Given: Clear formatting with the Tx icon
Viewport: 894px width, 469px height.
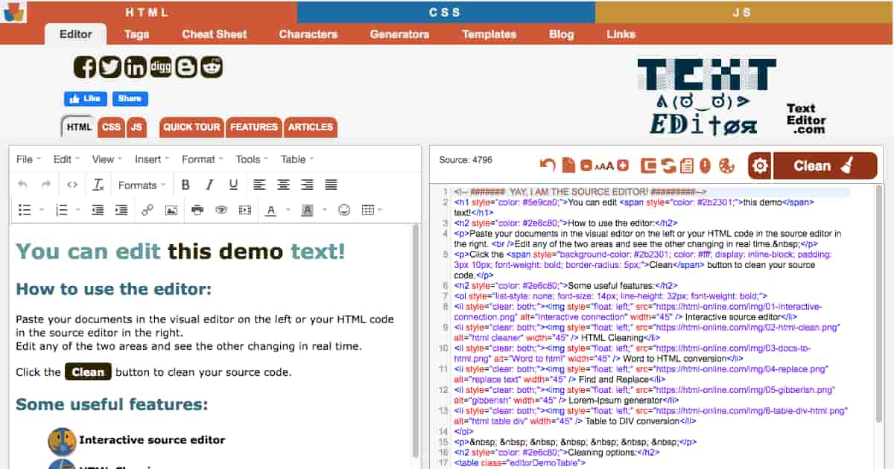Looking at the screenshot, I should point(98,185).
